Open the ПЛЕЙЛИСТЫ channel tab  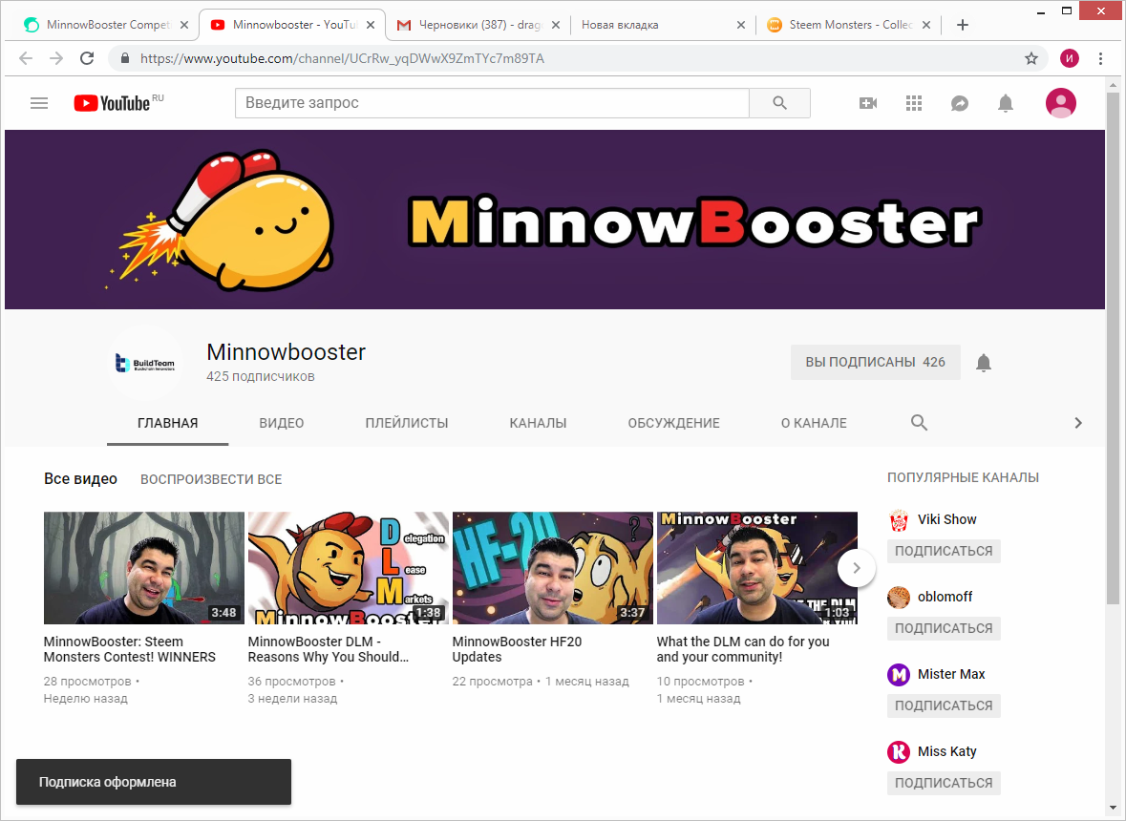point(407,424)
